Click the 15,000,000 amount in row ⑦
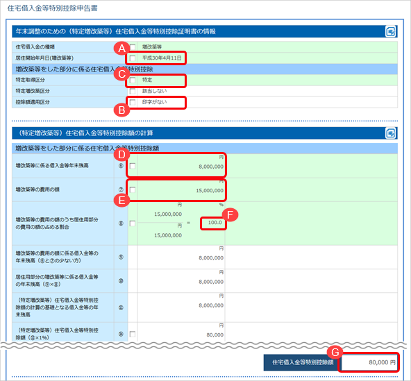The image size is (411, 381). click(x=210, y=190)
